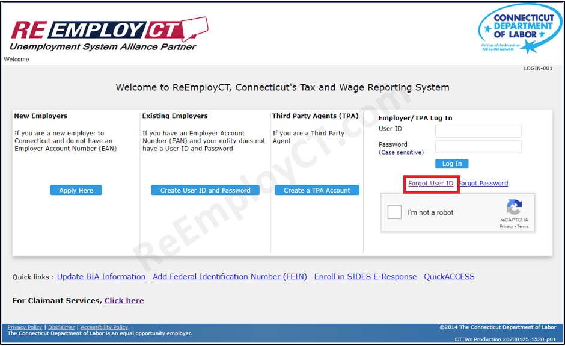
Task: Click here link for Claimant Services
Action: (x=124, y=301)
